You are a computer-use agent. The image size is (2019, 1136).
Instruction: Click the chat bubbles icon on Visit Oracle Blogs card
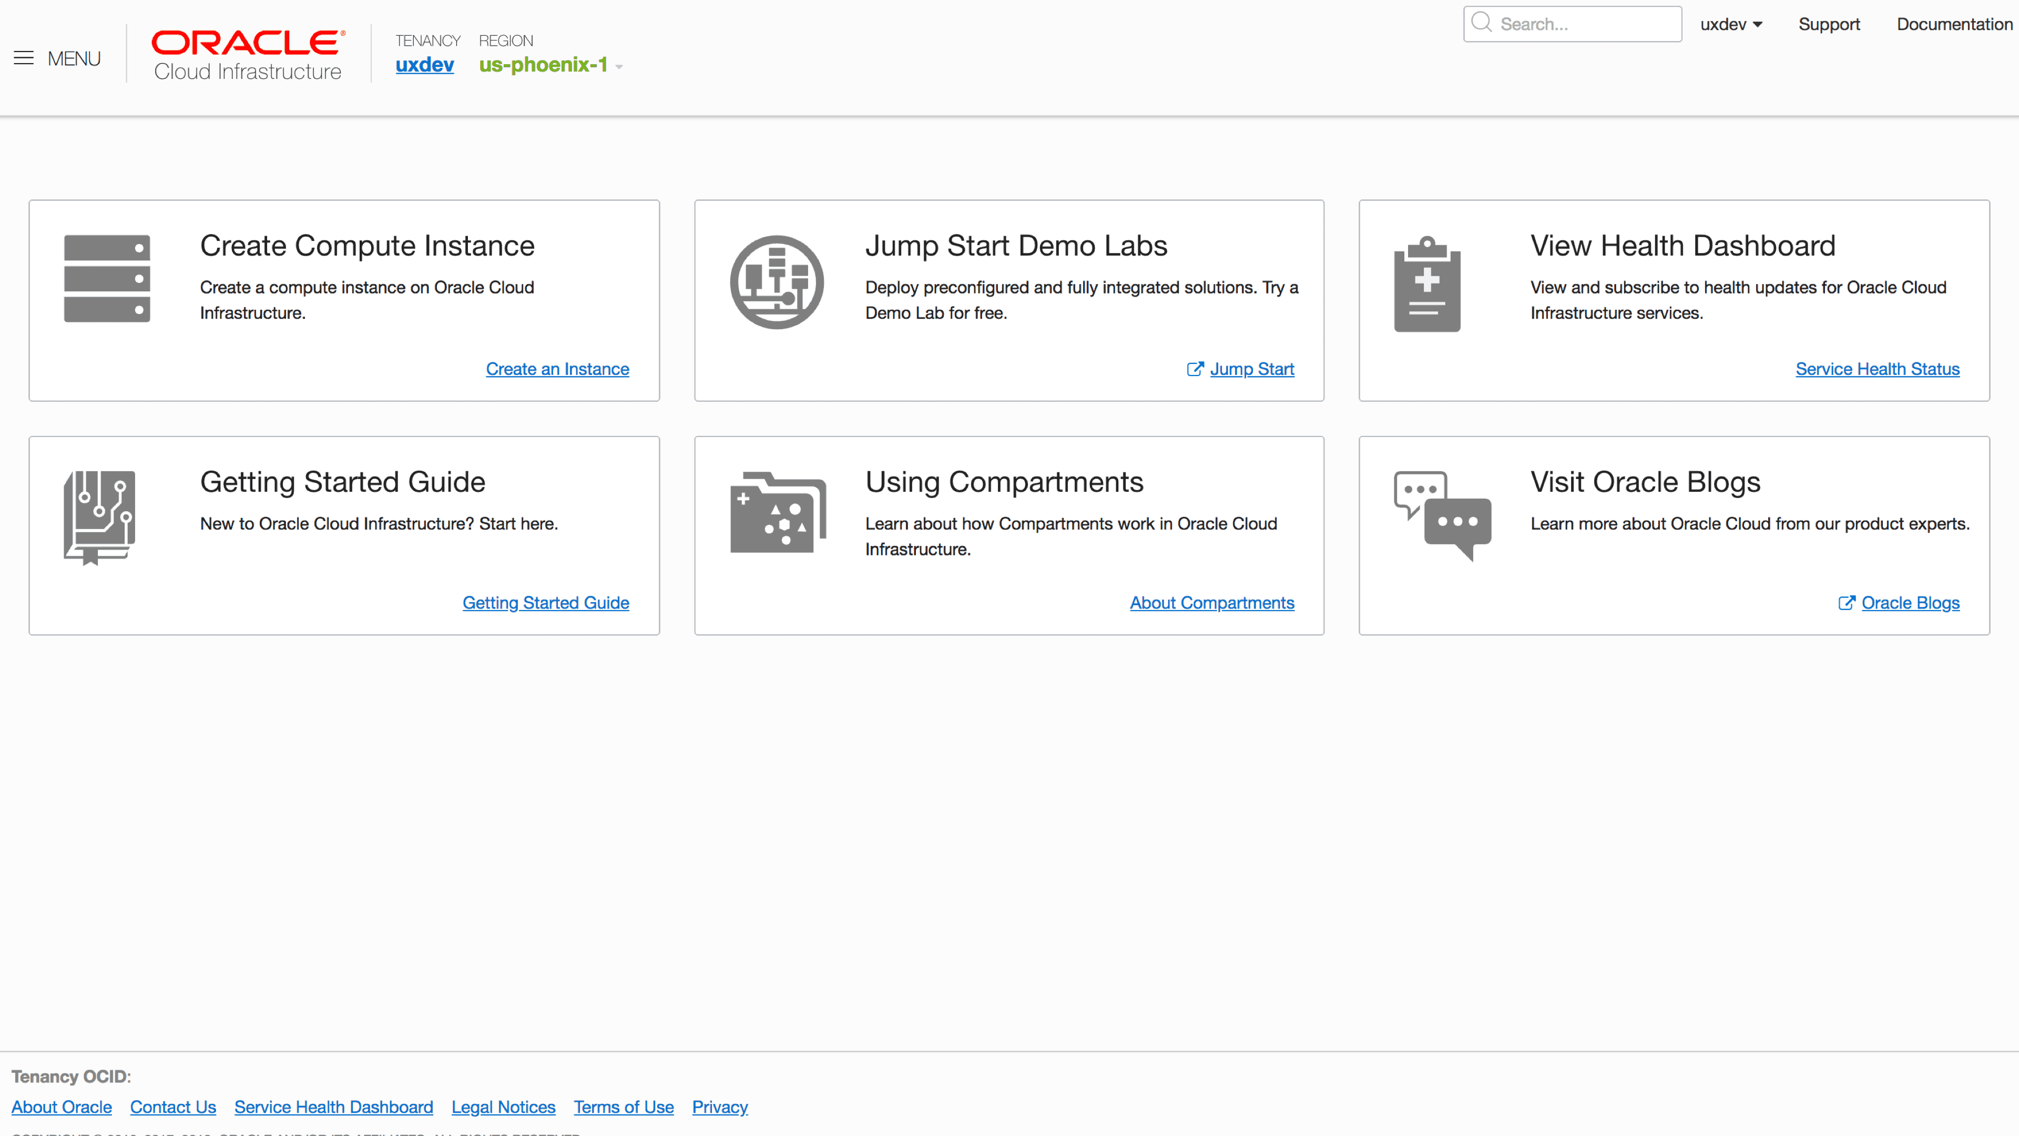pyautogui.click(x=1442, y=515)
